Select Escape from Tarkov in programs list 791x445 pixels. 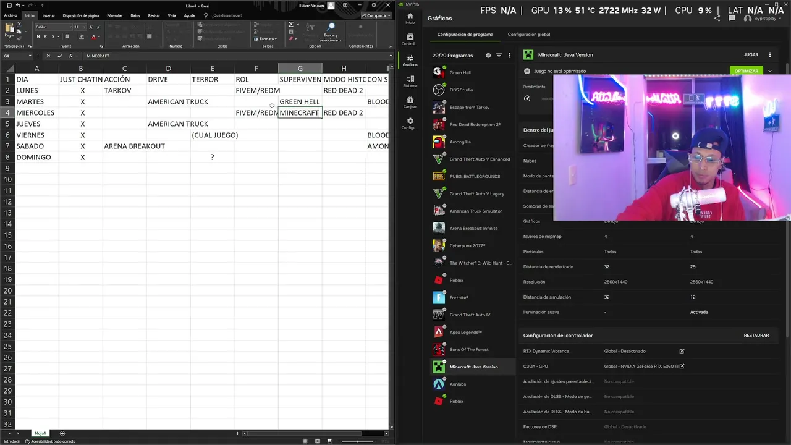pyautogui.click(x=473, y=107)
